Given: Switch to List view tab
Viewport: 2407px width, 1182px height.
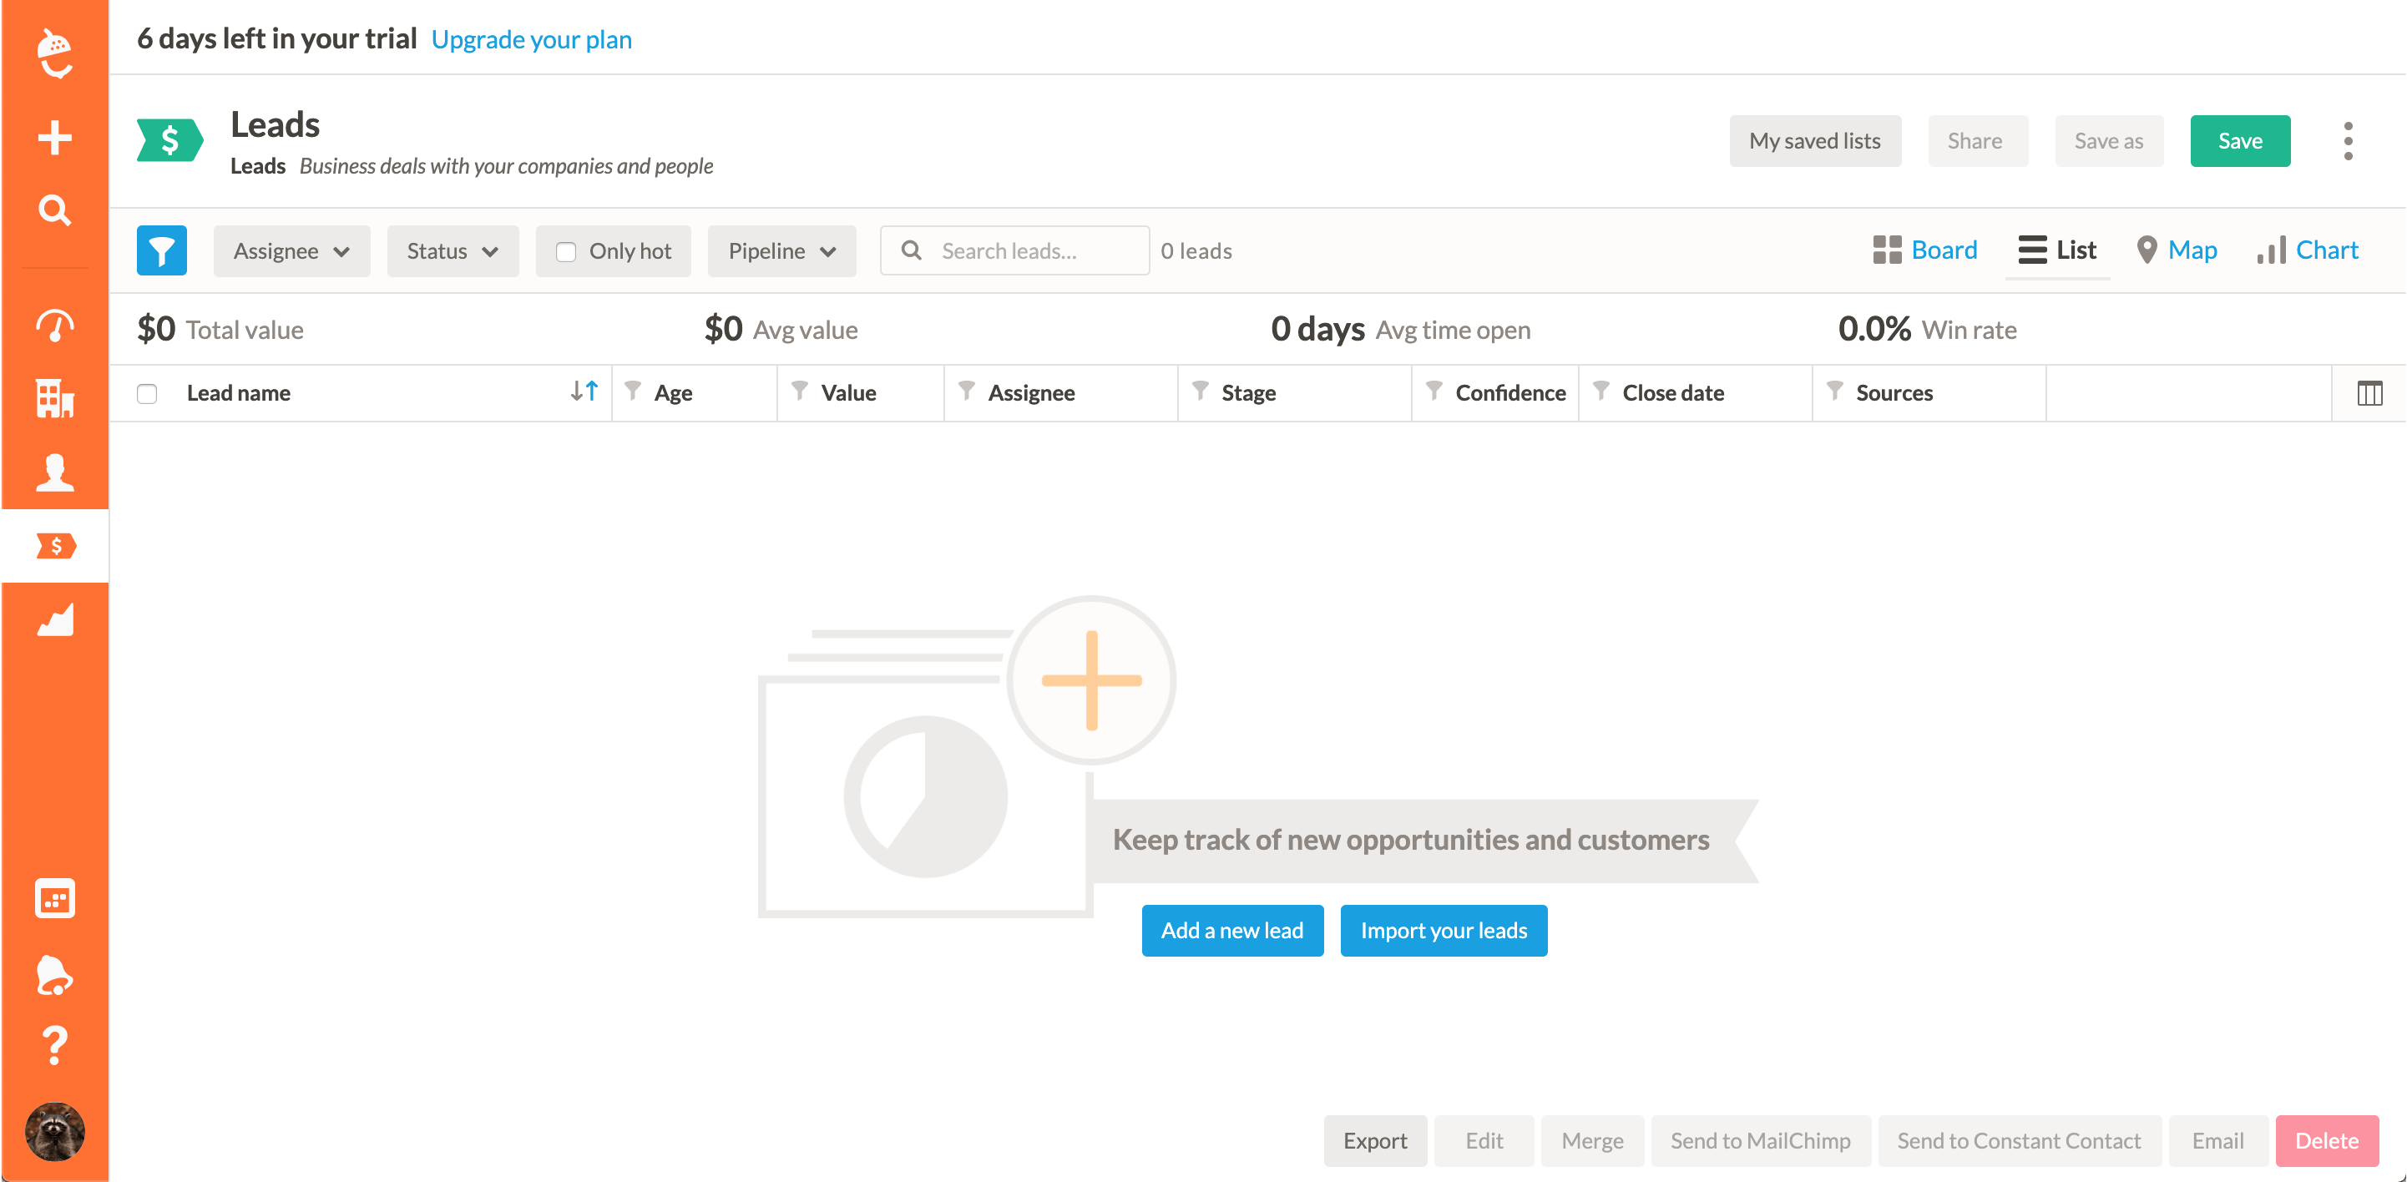Looking at the screenshot, I should 2057,249.
